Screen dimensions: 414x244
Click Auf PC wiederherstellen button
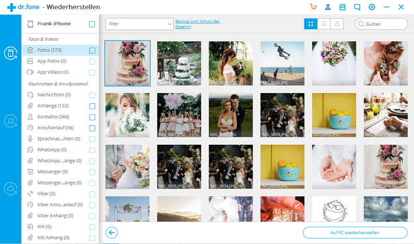coord(355,233)
